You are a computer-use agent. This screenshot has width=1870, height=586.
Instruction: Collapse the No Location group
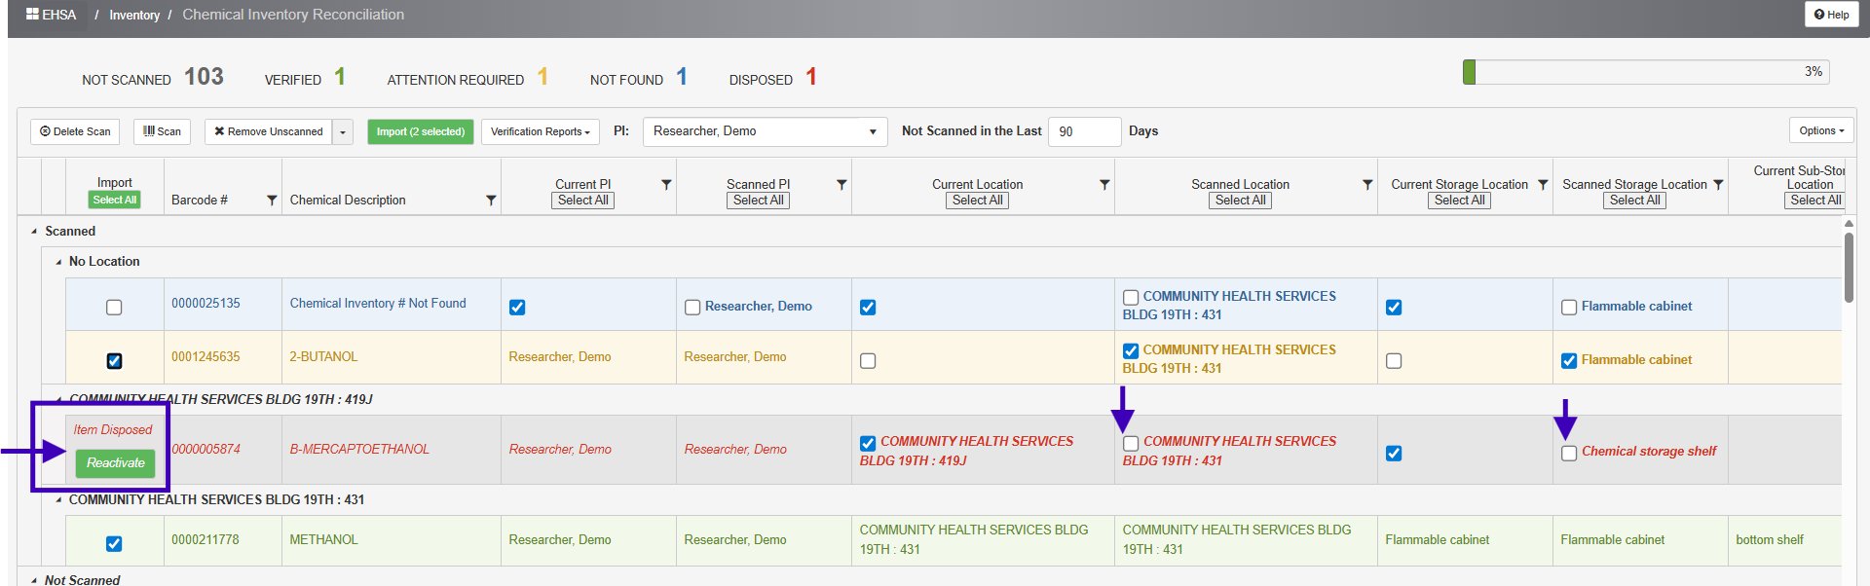(x=58, y=262)
